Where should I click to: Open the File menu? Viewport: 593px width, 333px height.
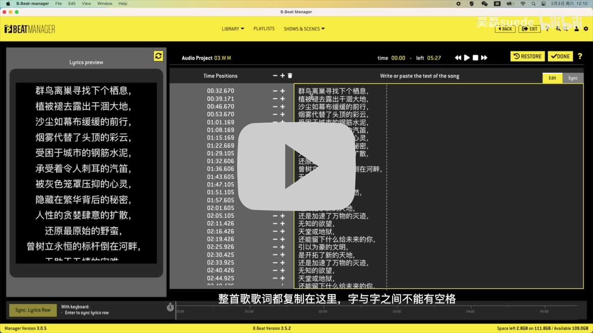pyautogui.click(x=58, y=3)
